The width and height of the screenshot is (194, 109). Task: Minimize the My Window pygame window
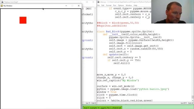click(66, 6)
